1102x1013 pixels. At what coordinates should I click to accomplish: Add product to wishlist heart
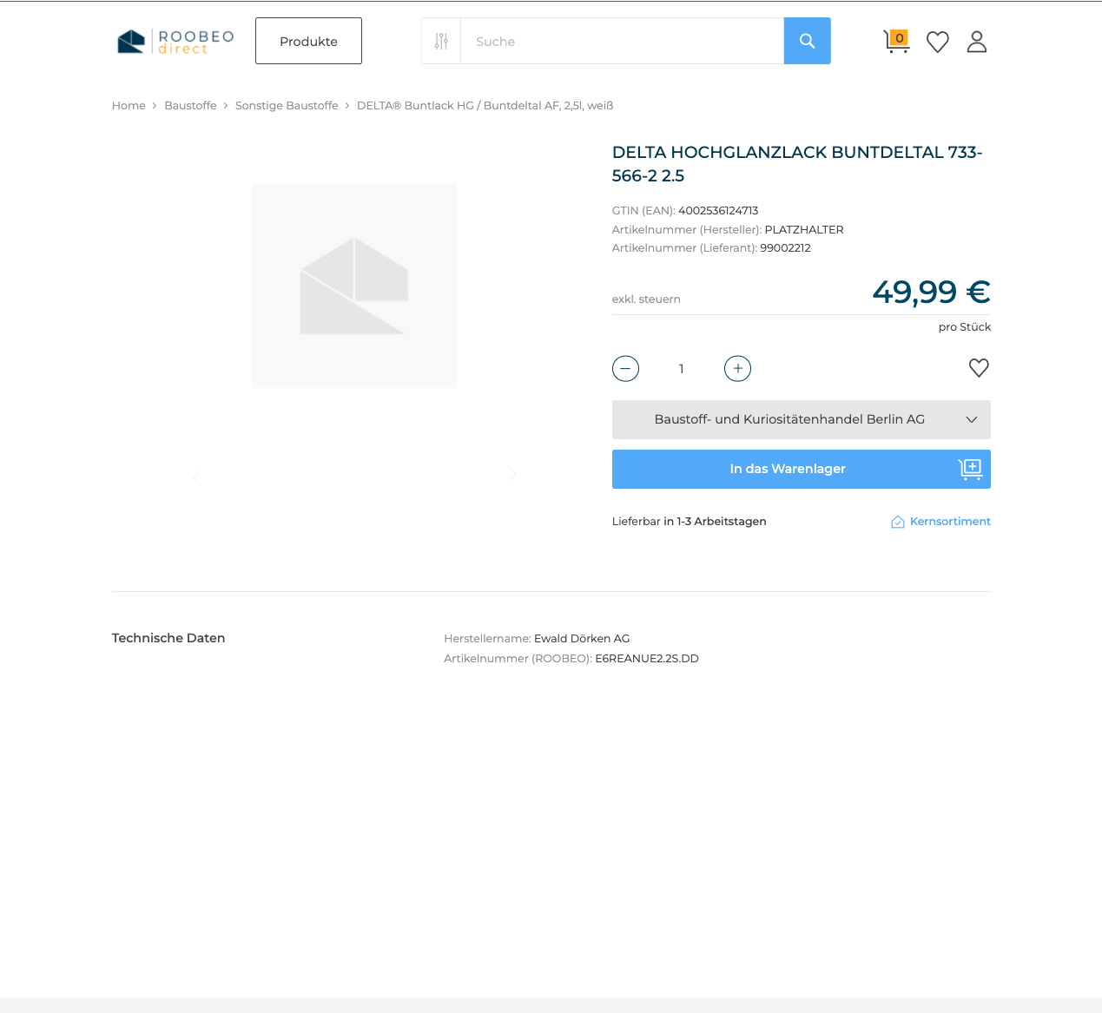979,368
